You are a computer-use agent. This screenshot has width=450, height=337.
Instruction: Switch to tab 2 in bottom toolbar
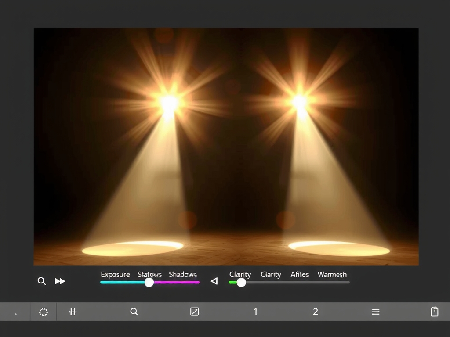315,312
